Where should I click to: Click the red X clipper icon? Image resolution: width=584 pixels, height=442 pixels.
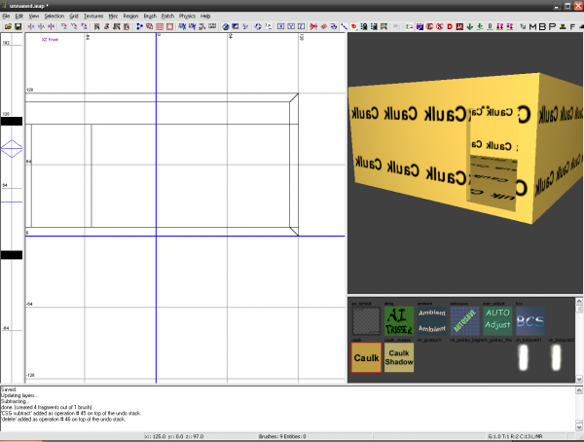tap(313, 26)
